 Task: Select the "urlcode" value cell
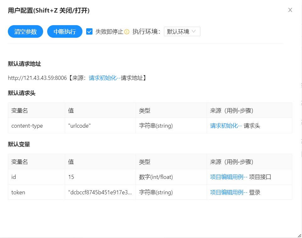click(x=100, y=125)
